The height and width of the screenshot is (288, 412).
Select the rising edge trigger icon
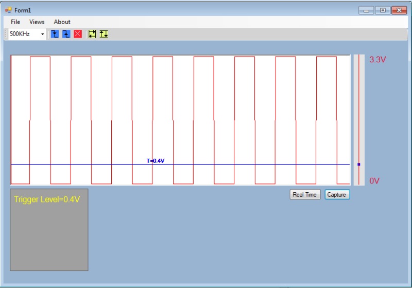(x=66, y=34)
